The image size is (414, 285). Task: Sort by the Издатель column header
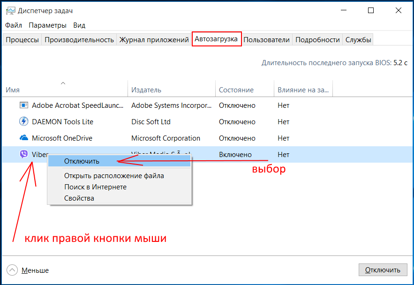172,89
